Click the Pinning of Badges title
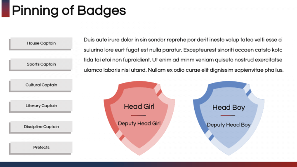The width and height of the screenshot is (297, 167). (x=69, y=10)
